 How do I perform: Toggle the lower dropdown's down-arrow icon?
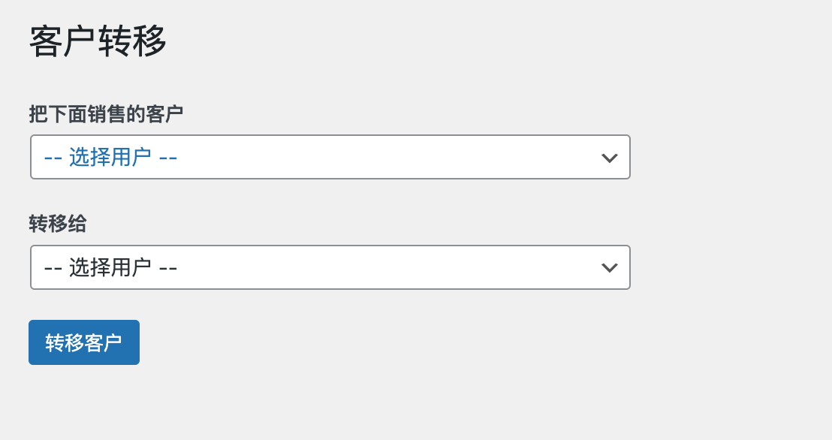click(x=610, y=268)
